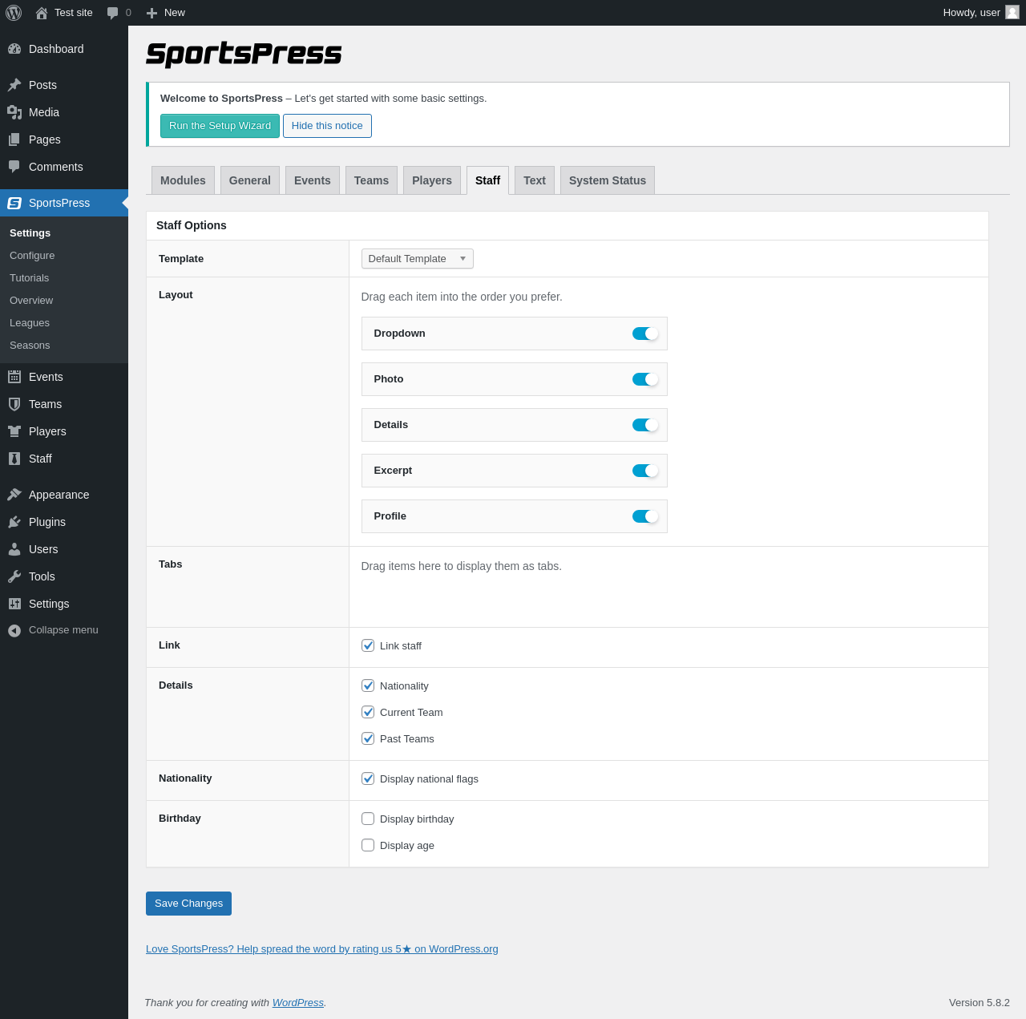Uncheck the Past Teams checkbox
The image size is (1026, 1019).
368,738
